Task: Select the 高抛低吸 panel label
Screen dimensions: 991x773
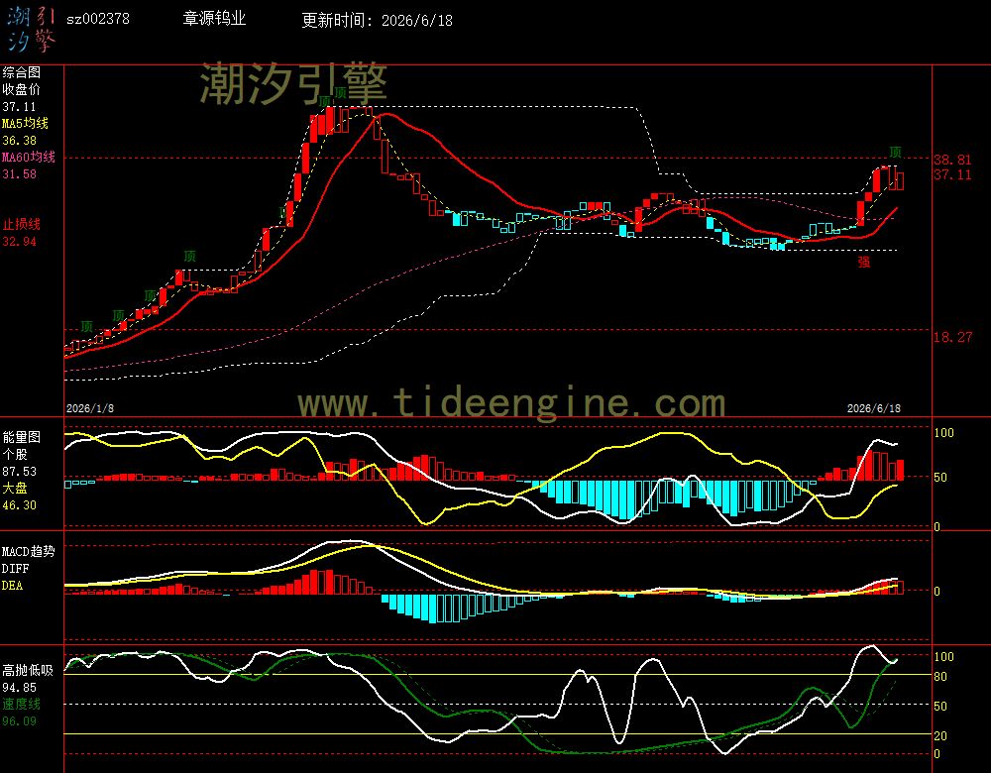Action: point(27,670)
